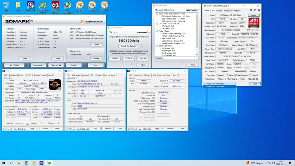Toggle the DirectCompute checkbox
The height and width of the screenshot is (166, 295).
pyautogui.click(x=236, y=75)
